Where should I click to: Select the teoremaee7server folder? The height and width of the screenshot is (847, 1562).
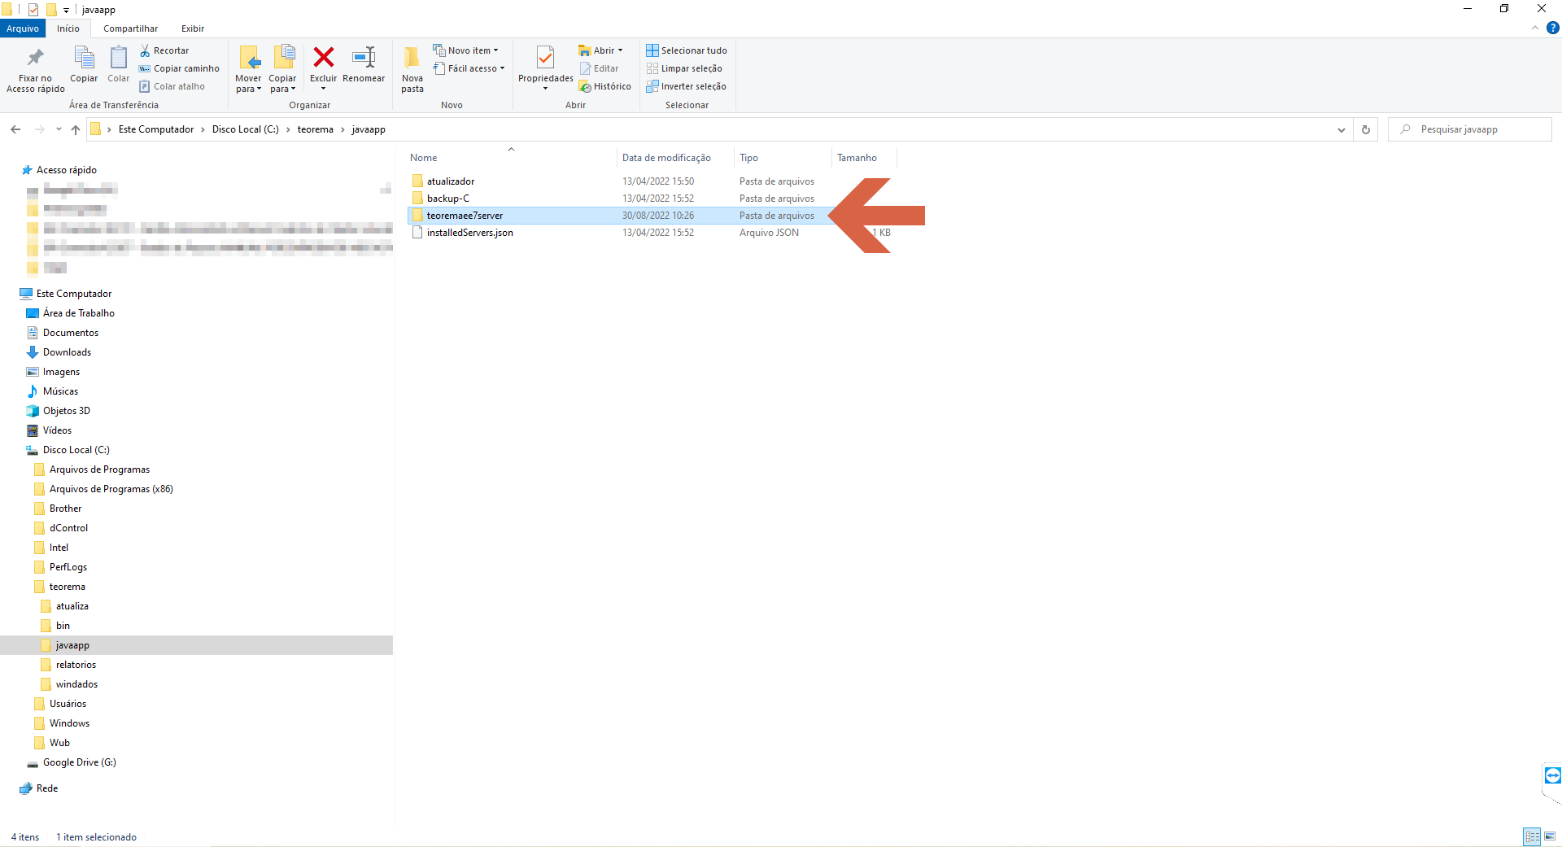point(465,216)
